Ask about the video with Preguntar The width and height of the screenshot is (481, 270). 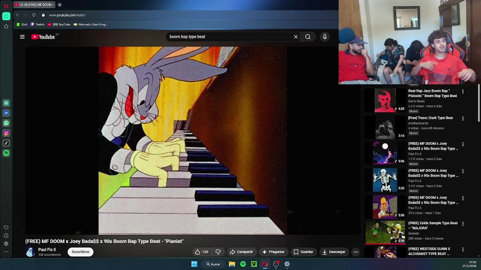coord(273,252)
